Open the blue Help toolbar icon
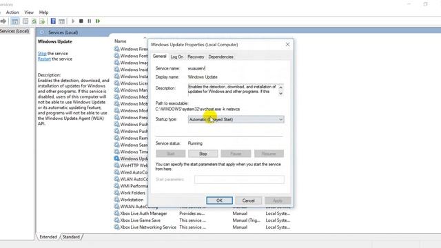The width and height of the screenshot is (441, 248). point(53,21)
